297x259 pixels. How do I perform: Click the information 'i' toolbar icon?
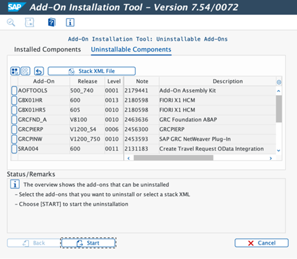[x=70, y=23]
